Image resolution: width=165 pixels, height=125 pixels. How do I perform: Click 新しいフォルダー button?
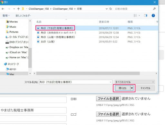click(x=23, y=15)
